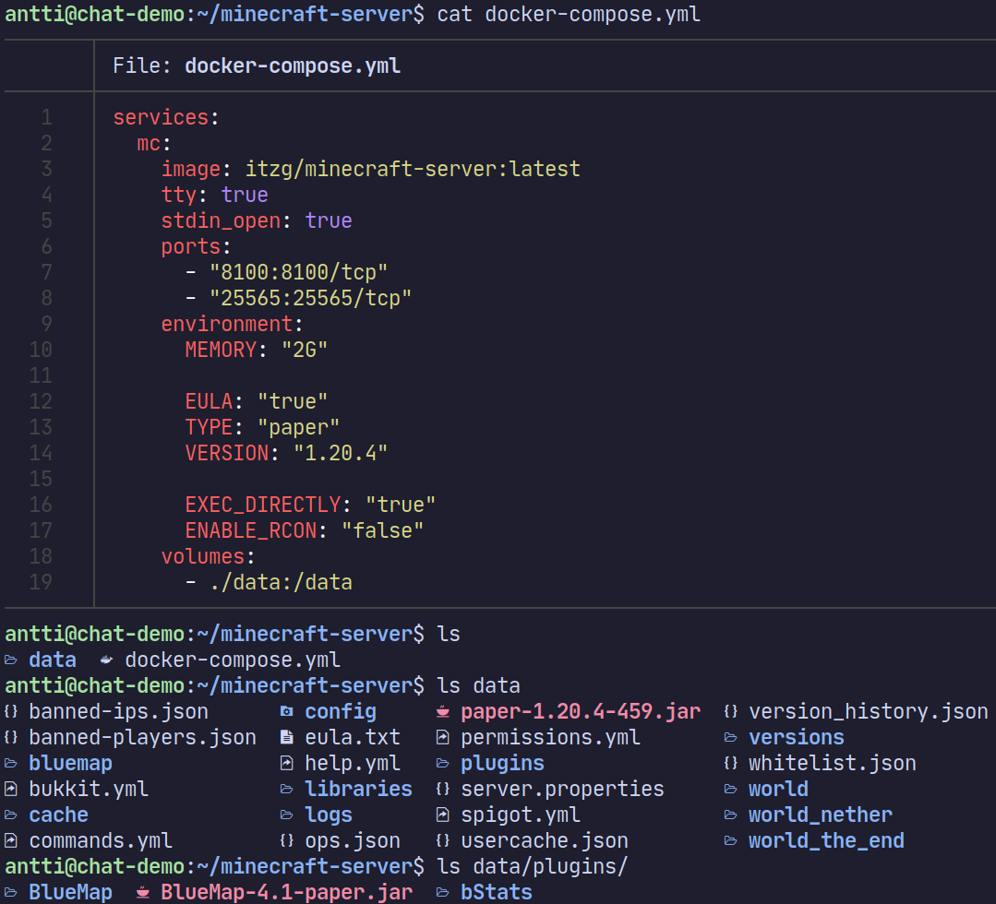Click the curly braces icon beside ops.json
Viewport: 996px width, 904px height.
point(287,840)
